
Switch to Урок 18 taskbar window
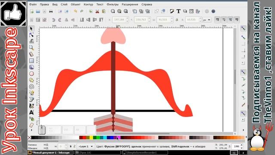[x=98, y=152]
